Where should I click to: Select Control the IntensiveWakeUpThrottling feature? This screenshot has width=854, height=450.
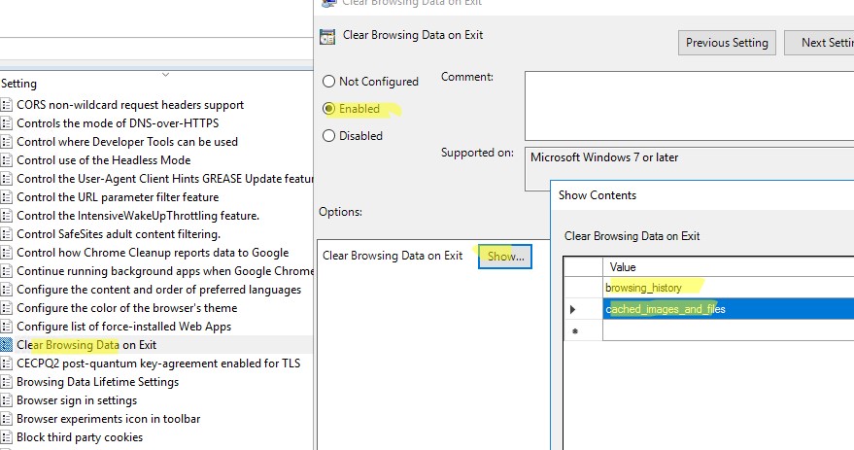pos(138,216)
